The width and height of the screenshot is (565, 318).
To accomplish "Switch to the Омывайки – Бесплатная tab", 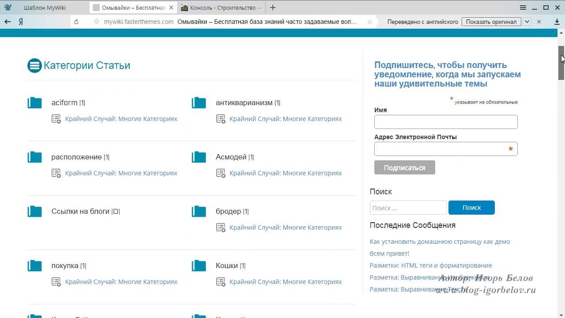I will point(133,8).
